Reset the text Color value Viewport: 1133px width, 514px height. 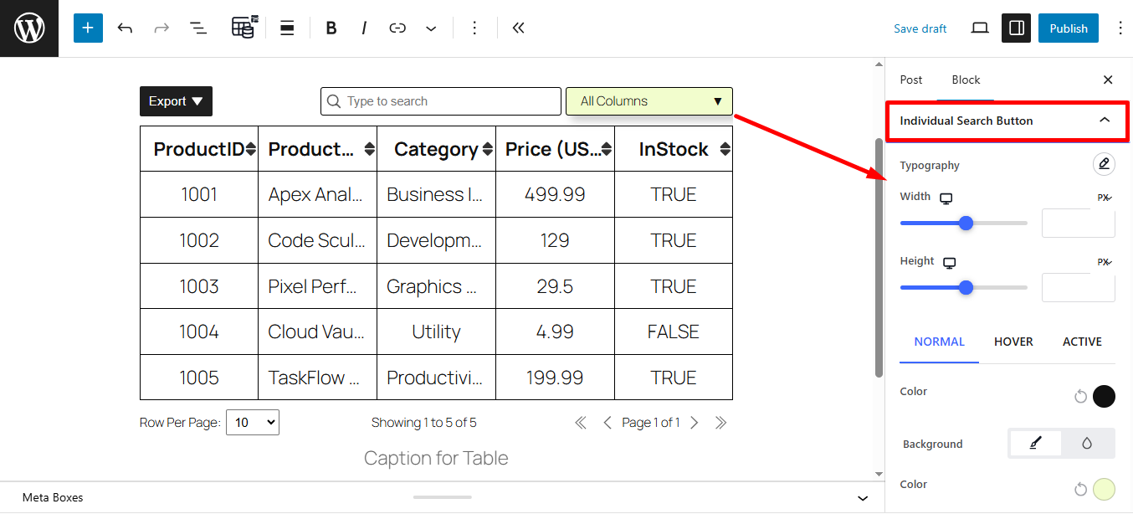[1080, 397]
